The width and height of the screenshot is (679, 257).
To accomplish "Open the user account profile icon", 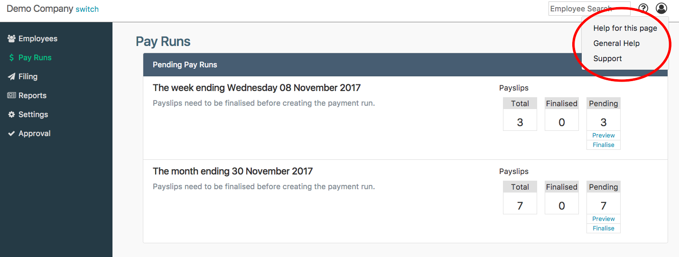I will (x=661, y=9).
